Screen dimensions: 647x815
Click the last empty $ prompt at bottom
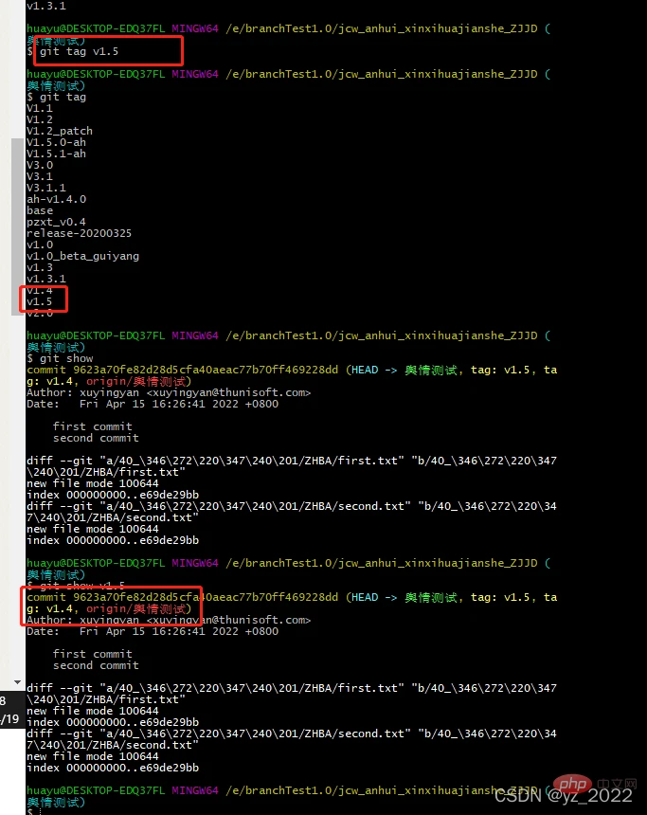click(31, 812)
